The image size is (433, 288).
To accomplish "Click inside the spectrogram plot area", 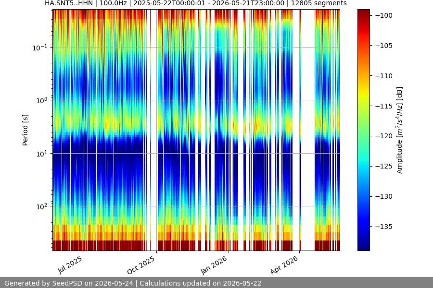I will (x=196, y=130).
